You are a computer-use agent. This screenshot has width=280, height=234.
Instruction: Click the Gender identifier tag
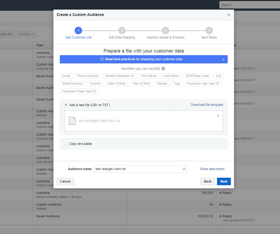click(x=162, y=84)
